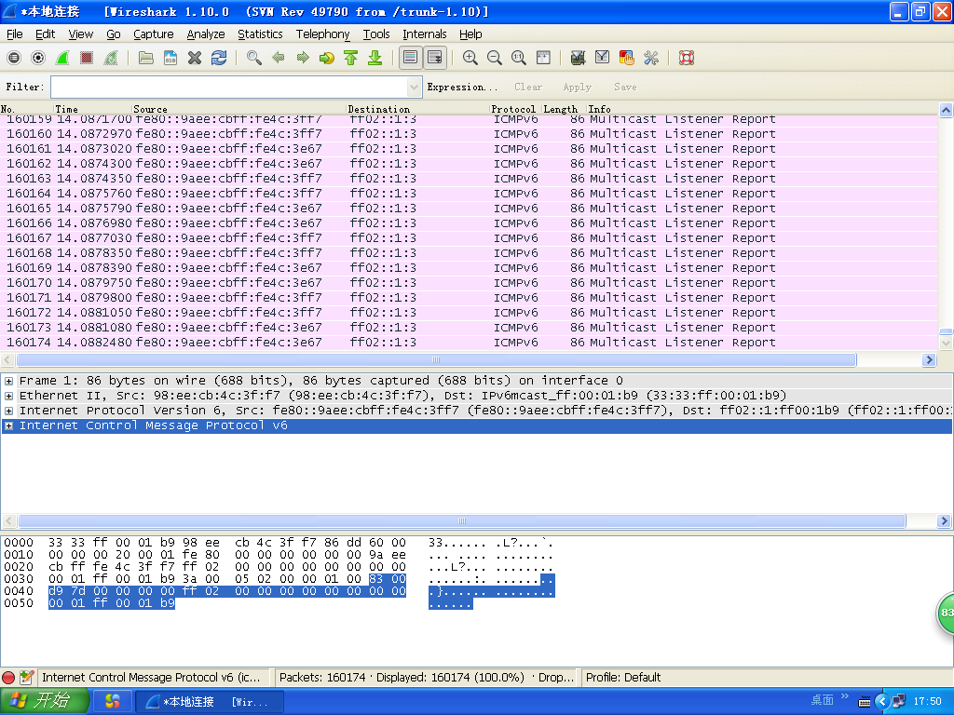This screenshot has height=715, width=954.
Task: Click the Save filter button
Action: [x=625, y=87]
